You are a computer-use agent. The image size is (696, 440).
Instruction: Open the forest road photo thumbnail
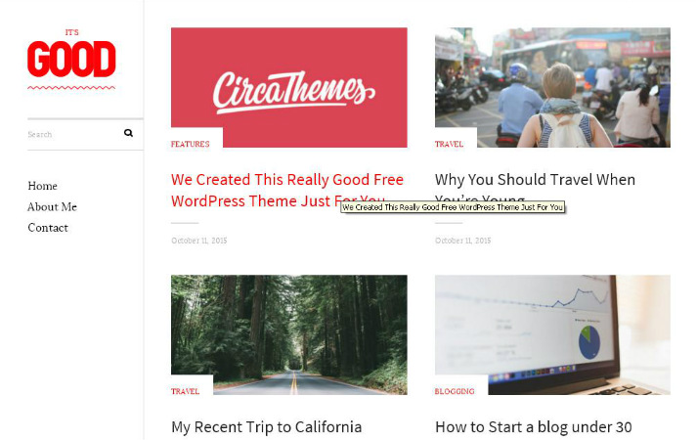click(289, 334)
